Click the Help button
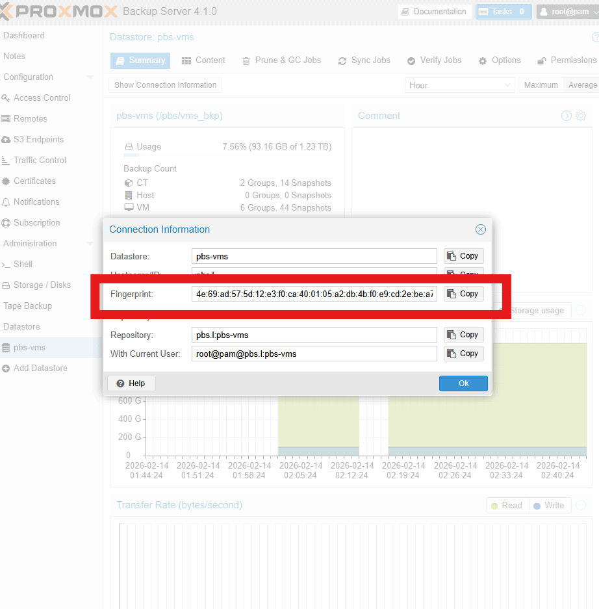The width and height of the screenshot is (599, 609). (x=131, y=383)
